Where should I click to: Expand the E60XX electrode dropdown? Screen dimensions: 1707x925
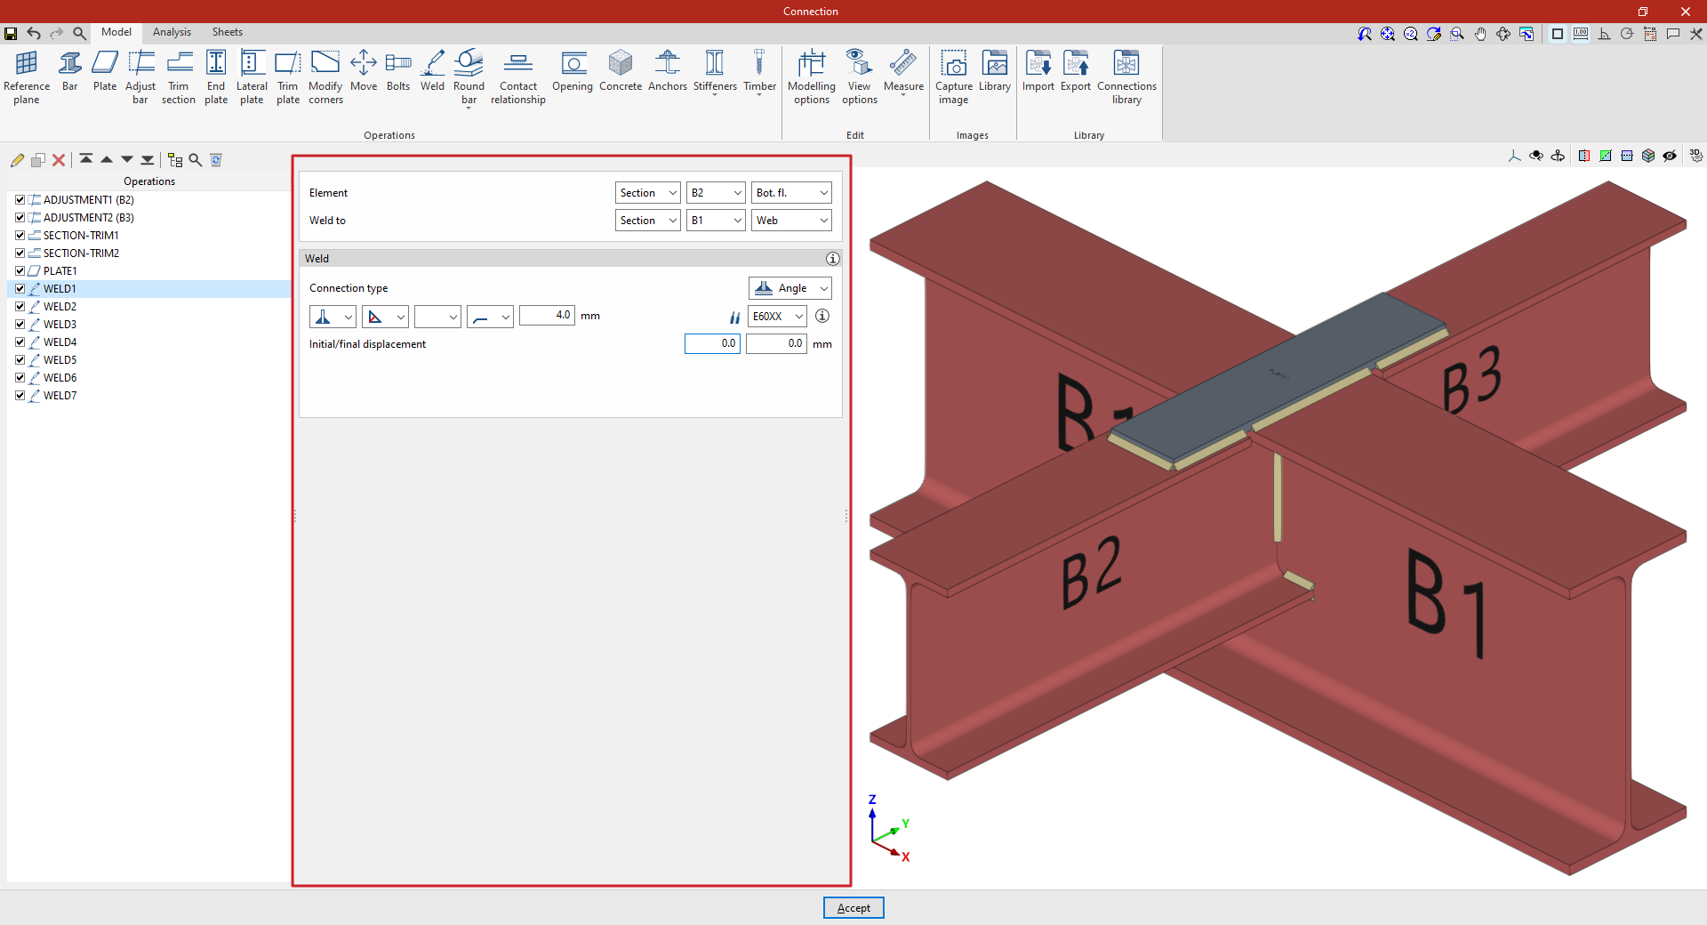[778, 317]
